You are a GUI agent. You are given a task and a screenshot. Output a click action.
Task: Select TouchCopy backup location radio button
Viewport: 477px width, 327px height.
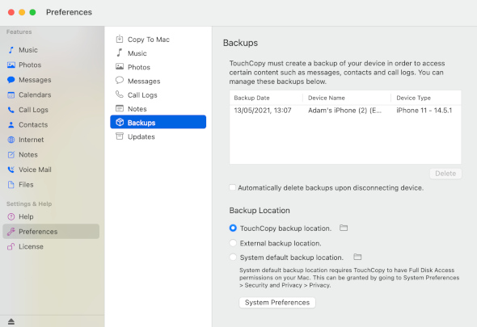(x=233, y=228)
